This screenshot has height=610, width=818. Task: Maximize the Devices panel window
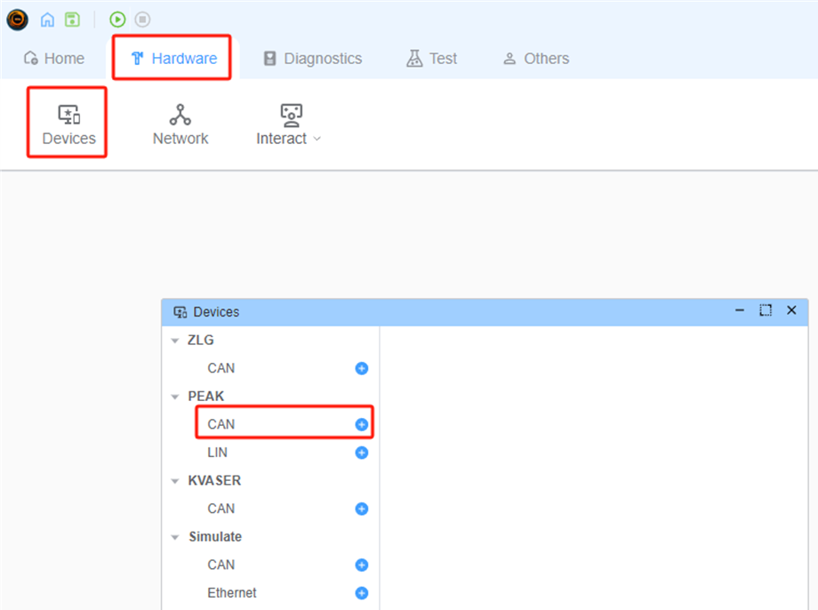pyautogui.click(x=766, y=311)
